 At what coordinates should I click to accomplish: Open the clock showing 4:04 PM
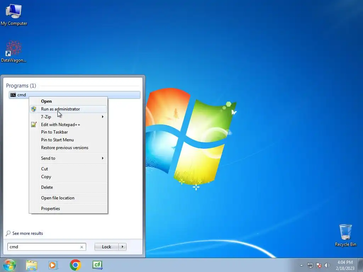point(345,265)
